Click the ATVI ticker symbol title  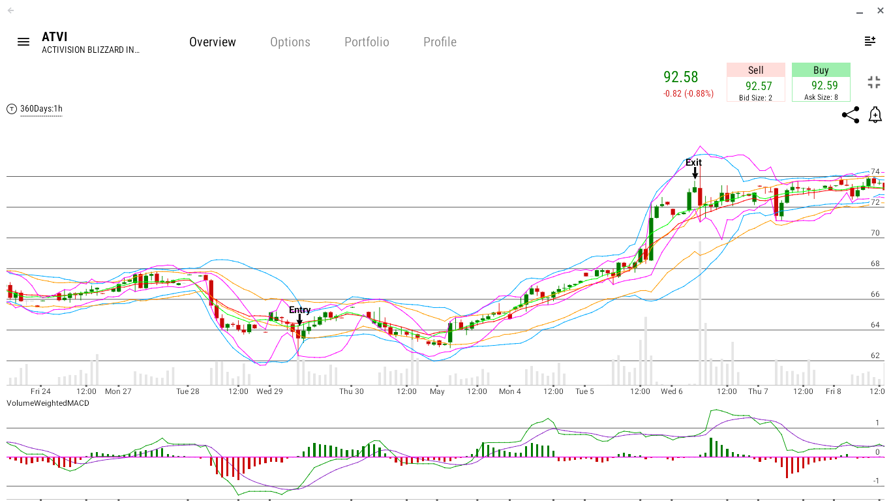[55, 37]
